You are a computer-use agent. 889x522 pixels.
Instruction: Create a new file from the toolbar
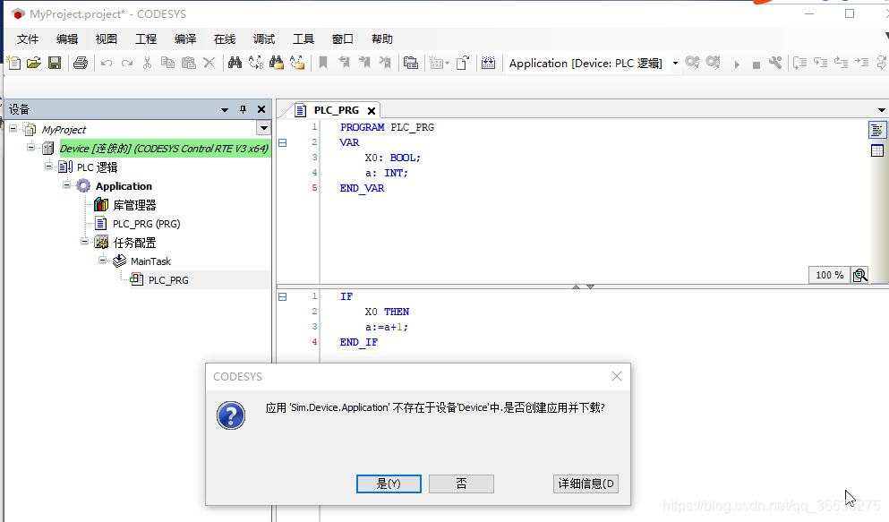click(13, 63)
